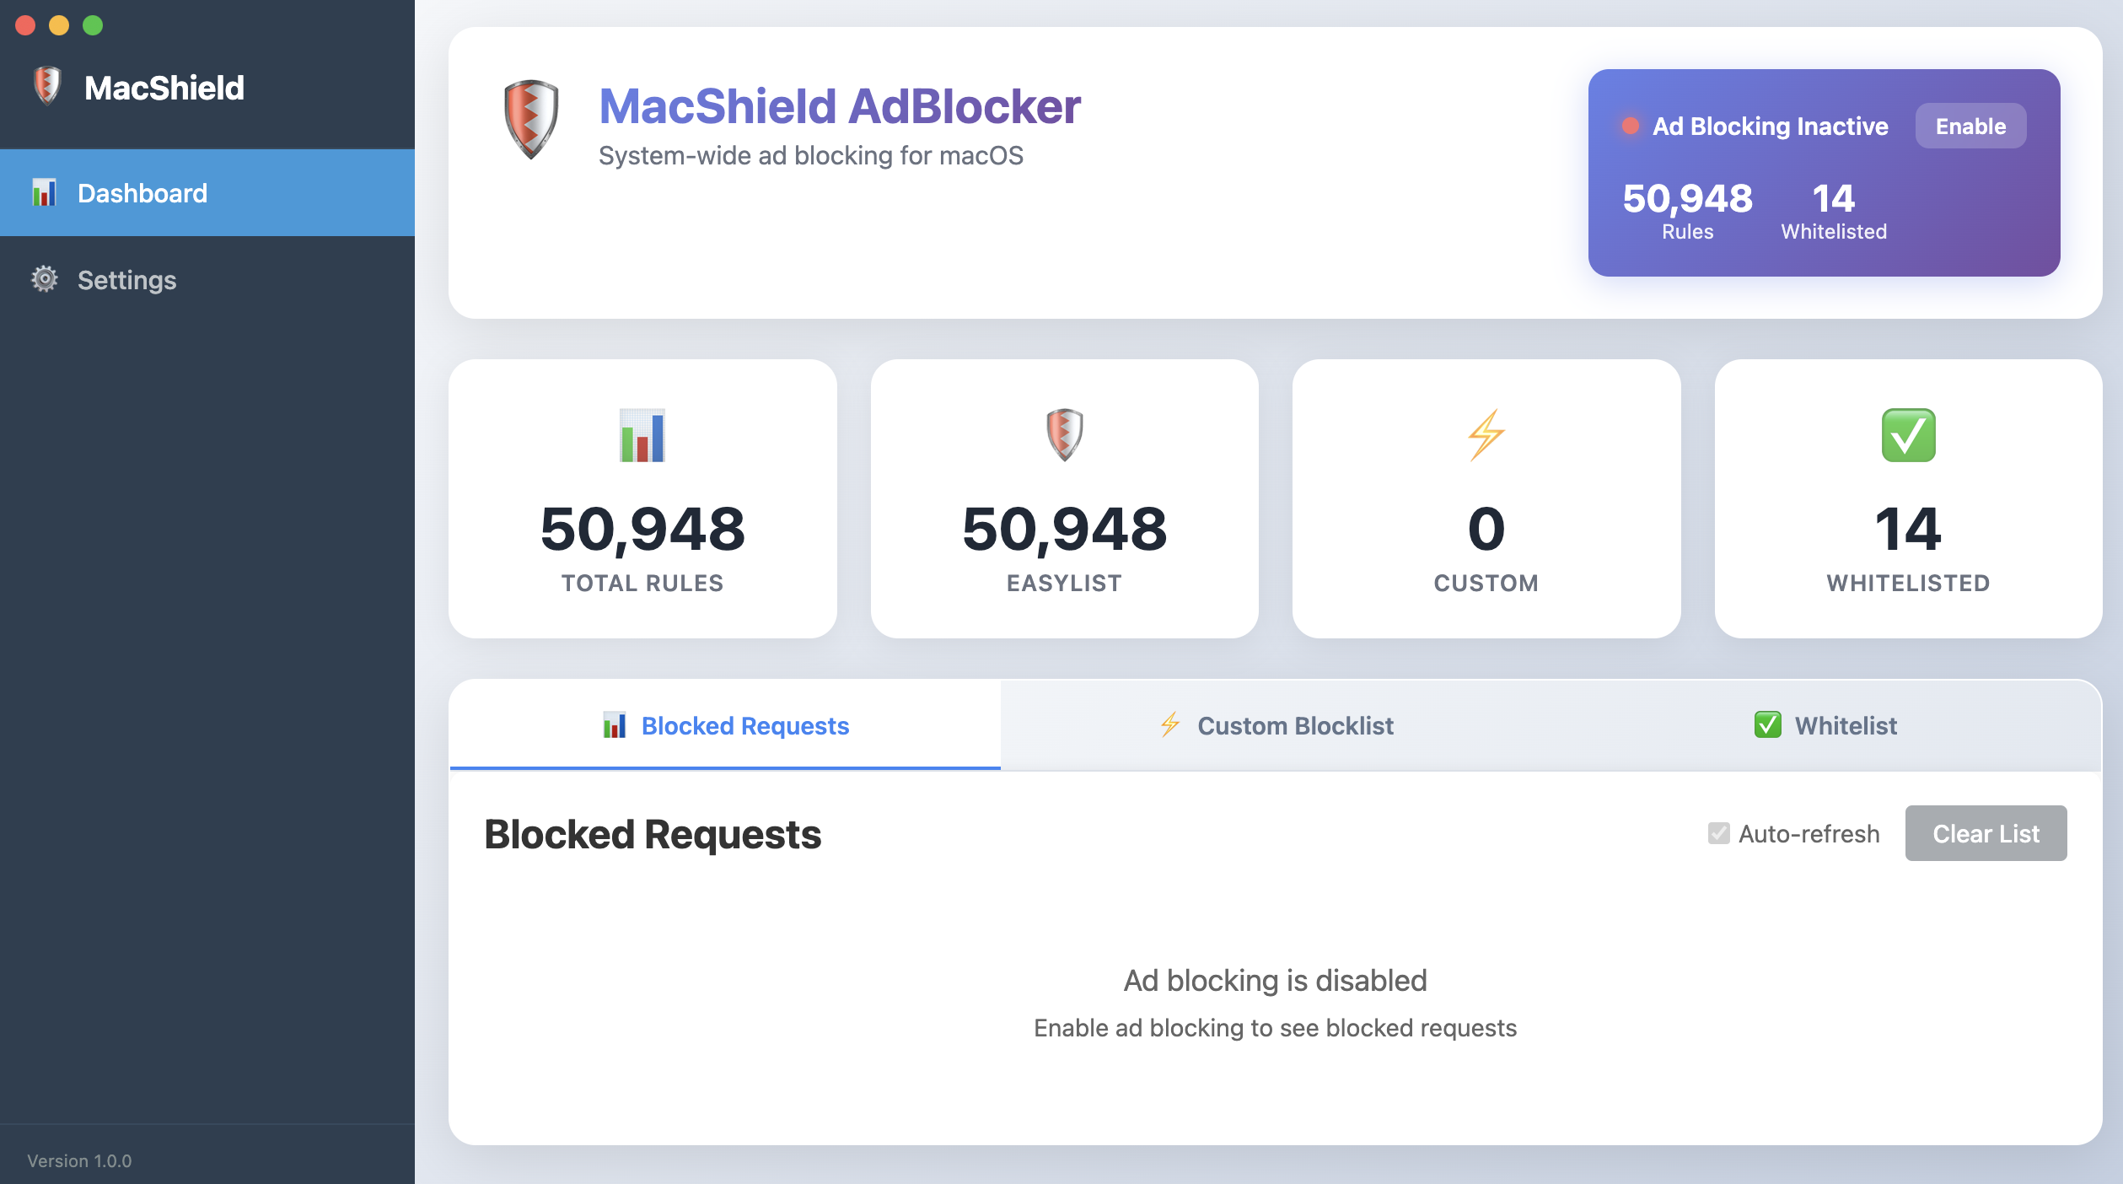
Task: Click the bar chart icon next to Dashboard
Action: (x=46, y=192)
